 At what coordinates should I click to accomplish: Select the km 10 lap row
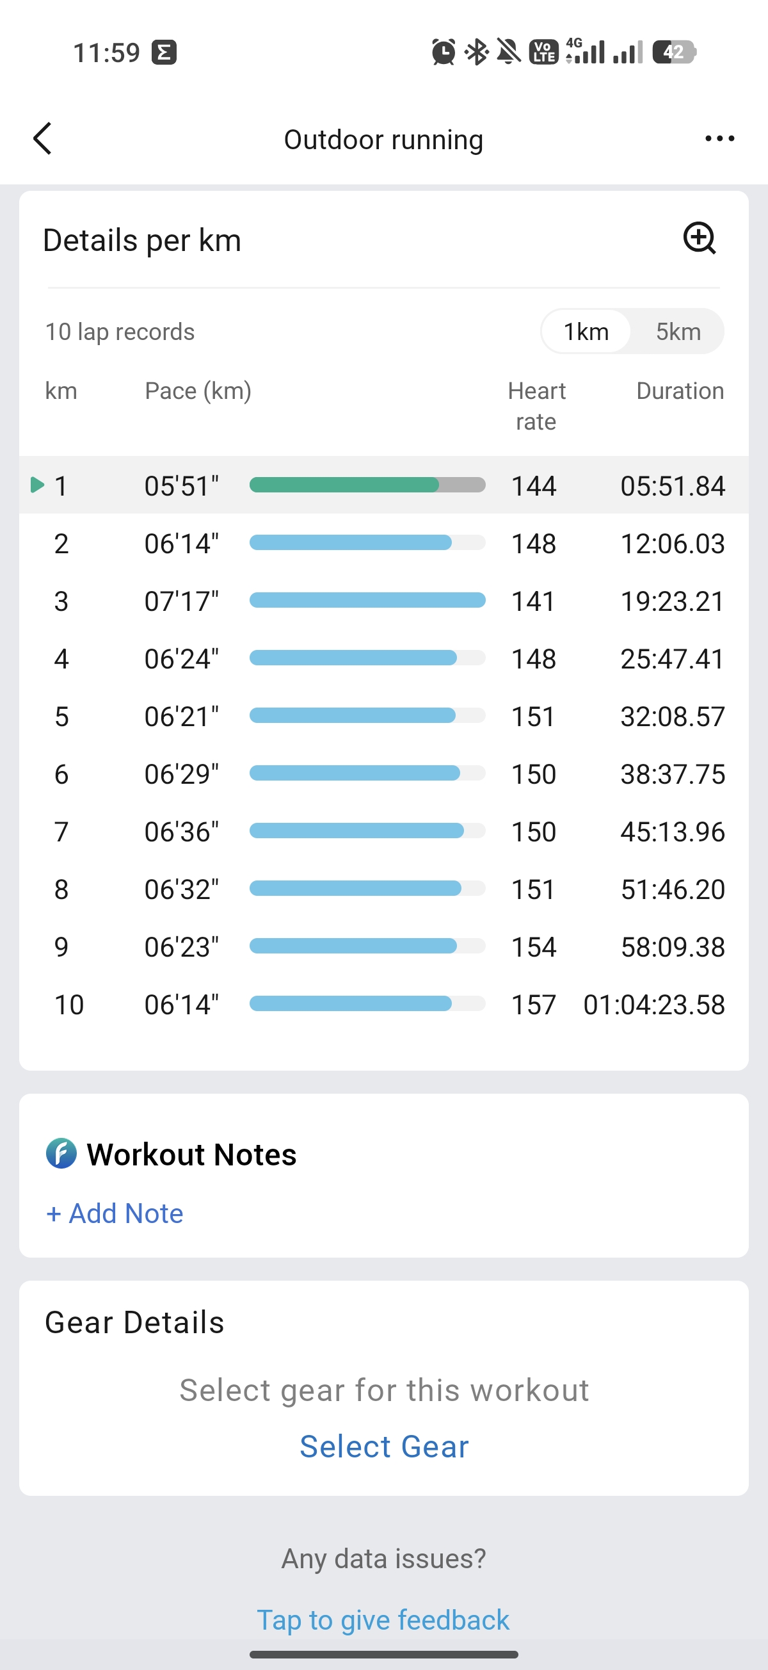383,1005
